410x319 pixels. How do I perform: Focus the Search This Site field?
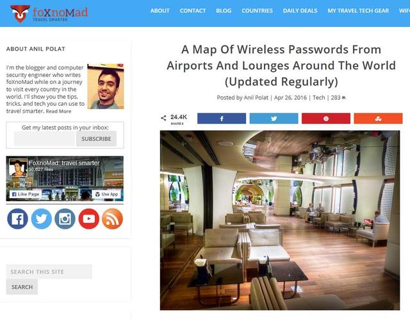(x=49, y=272)
